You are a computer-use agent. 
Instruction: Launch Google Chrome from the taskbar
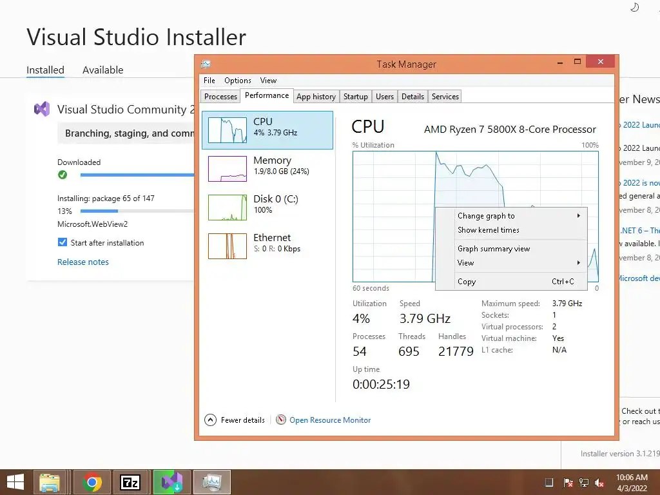[92, 482]
